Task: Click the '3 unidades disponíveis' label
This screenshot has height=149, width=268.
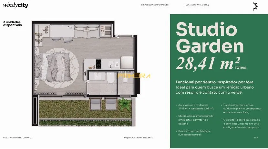Action: tap(13, 23)
